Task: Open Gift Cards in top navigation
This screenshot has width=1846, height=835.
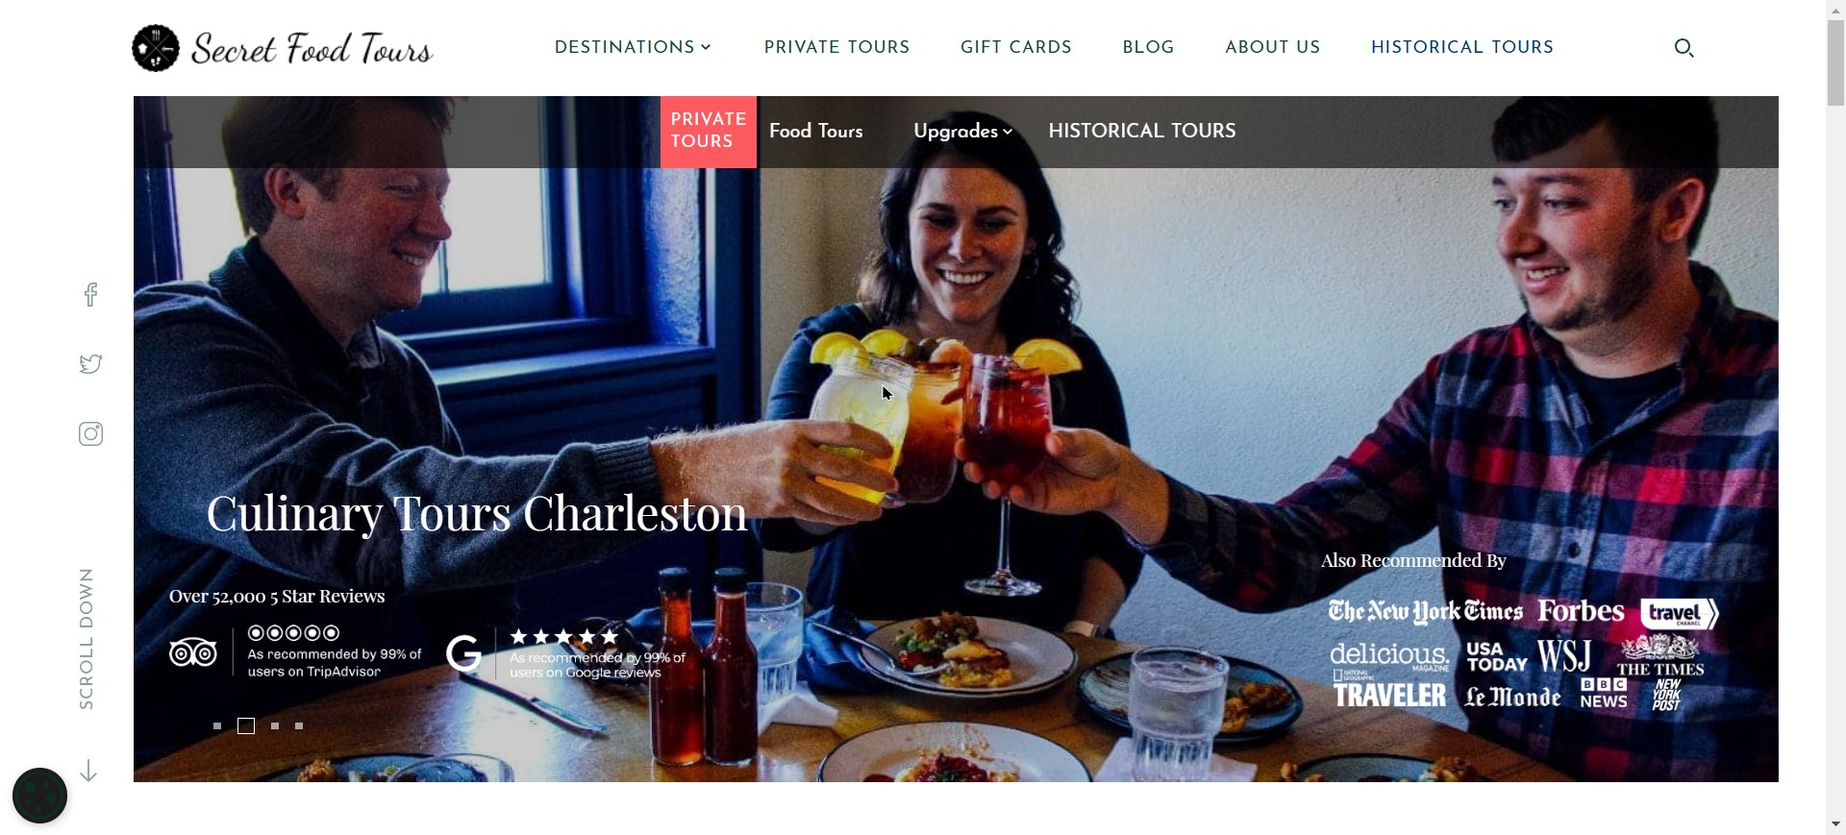Action: click(1016, 47)
